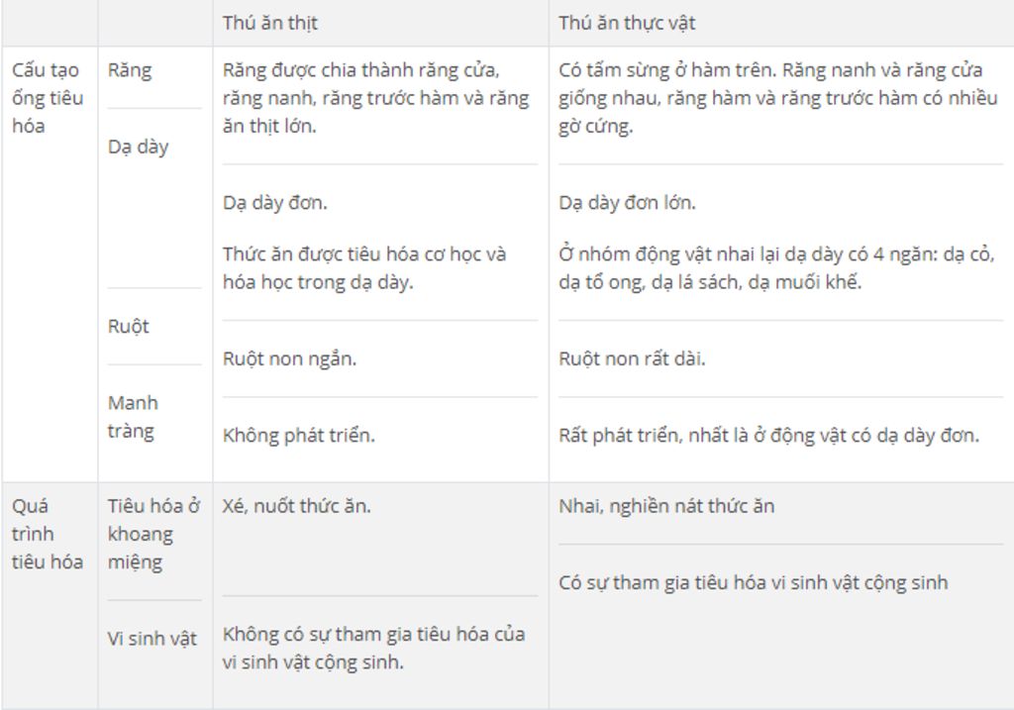Click the 'Thú ăn thực vật' column header

627,24
